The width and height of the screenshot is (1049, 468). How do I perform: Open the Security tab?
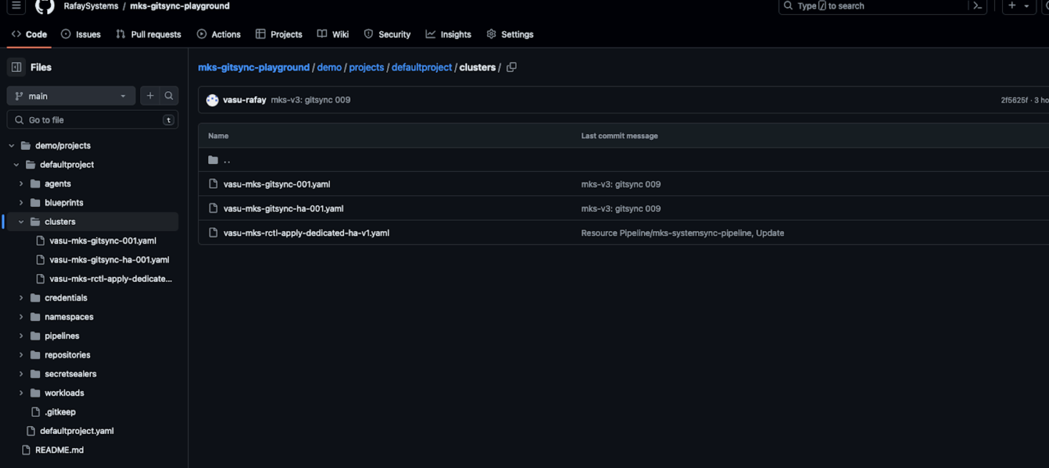tap(387, 34)
